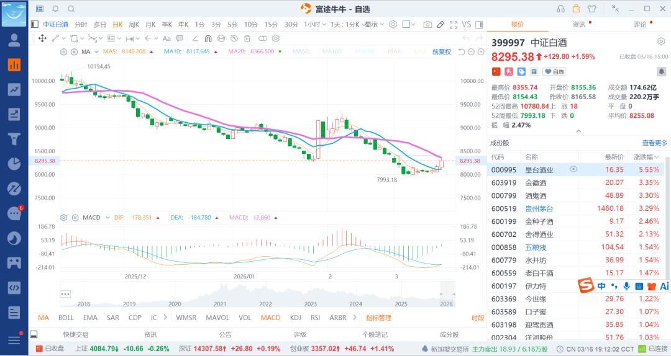This screenshot has height=356, width=671.
Task: Open the price alert bell icon
Action: coord(661,72)
